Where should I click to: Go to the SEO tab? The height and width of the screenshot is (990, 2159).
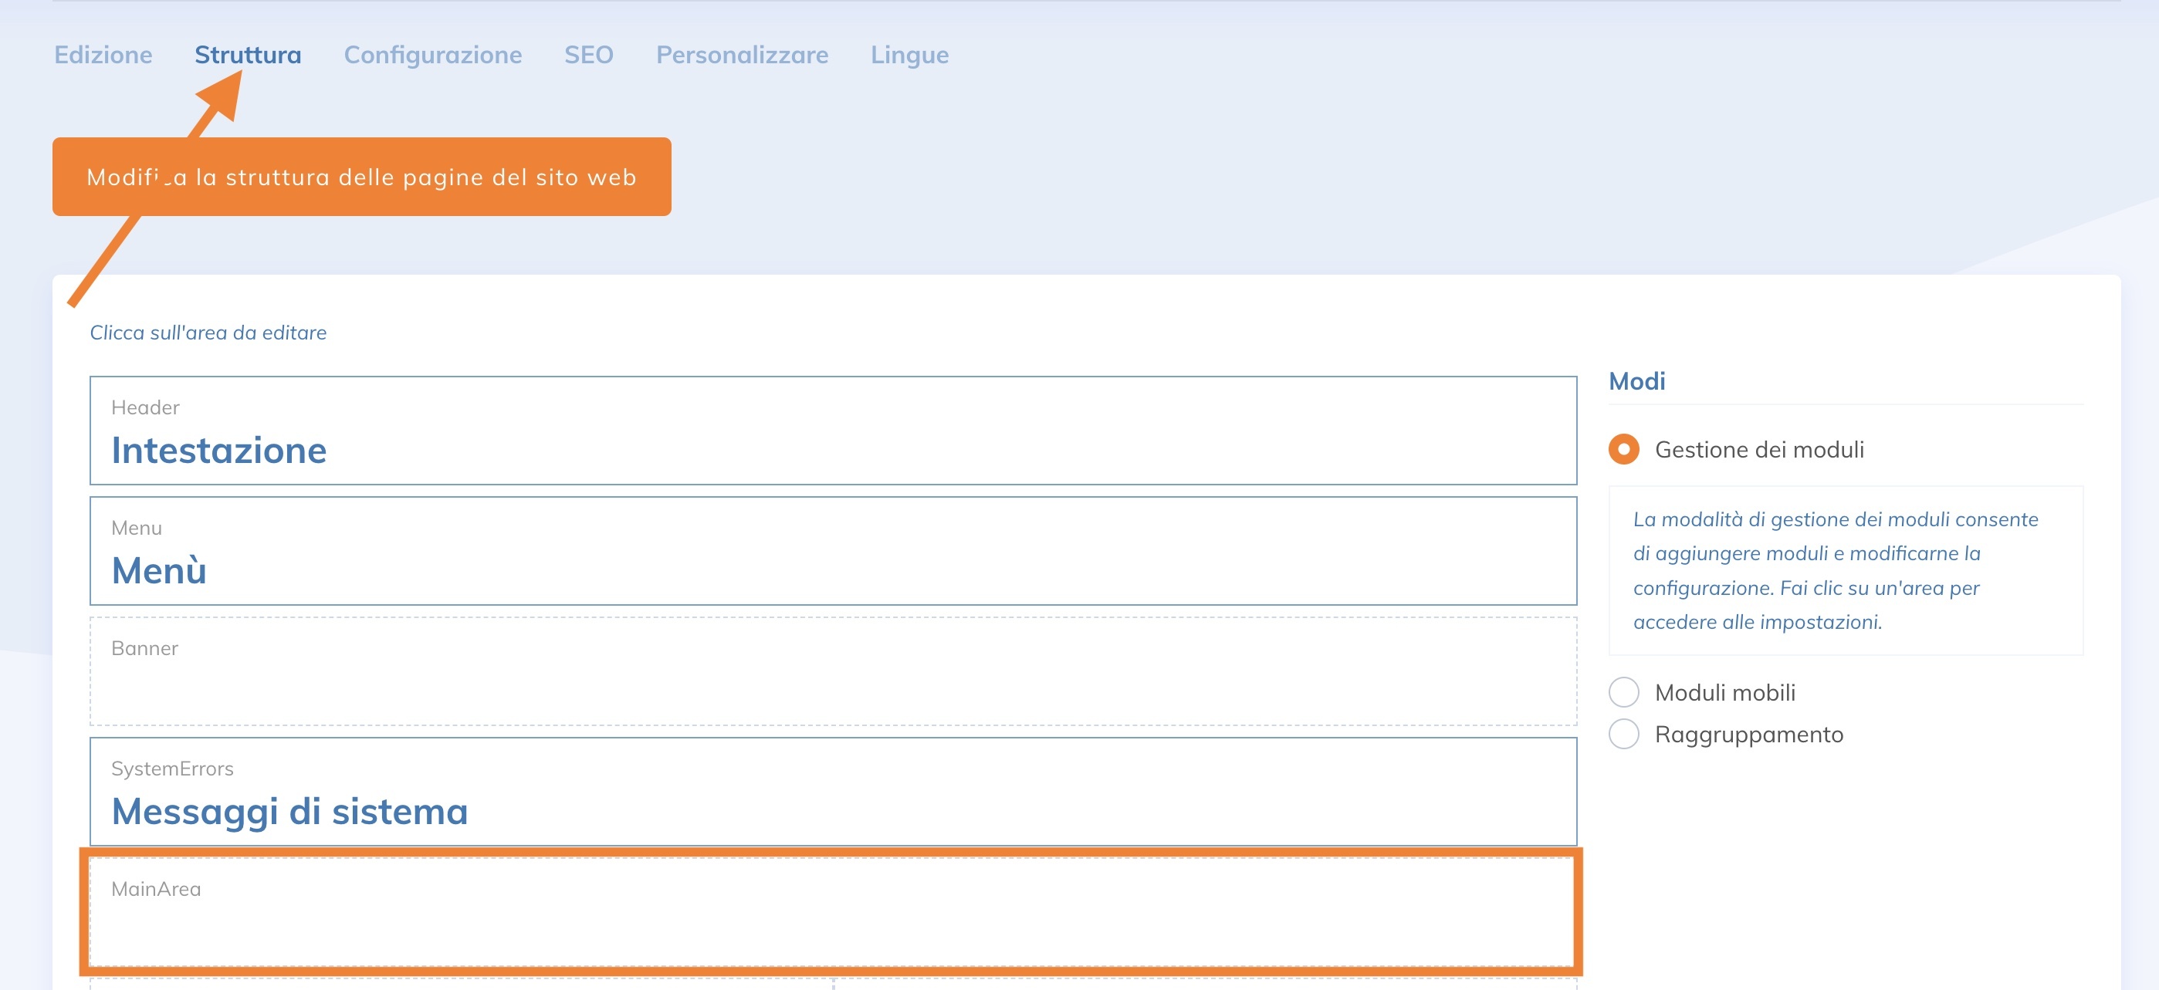[x=588, y=56]
